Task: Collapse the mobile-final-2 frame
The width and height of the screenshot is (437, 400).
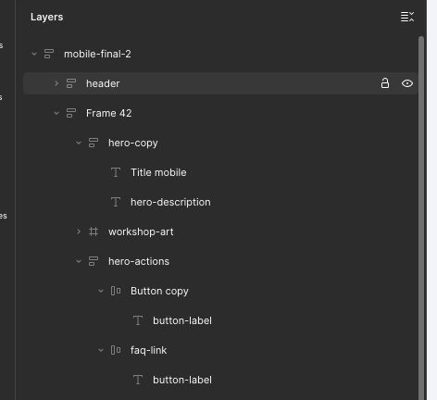Action: [34, 54]
